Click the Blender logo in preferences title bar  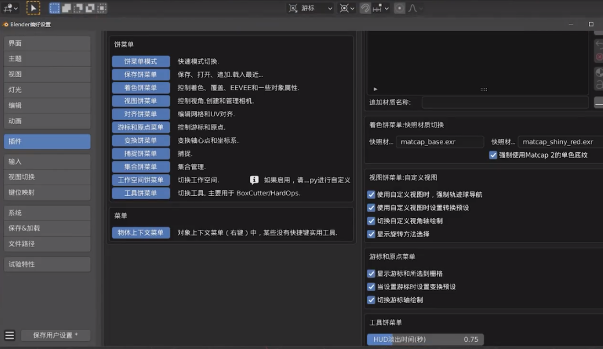coord(6,24)
